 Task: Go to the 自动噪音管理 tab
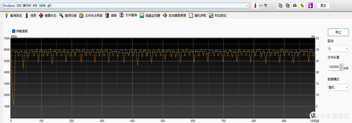175,16
